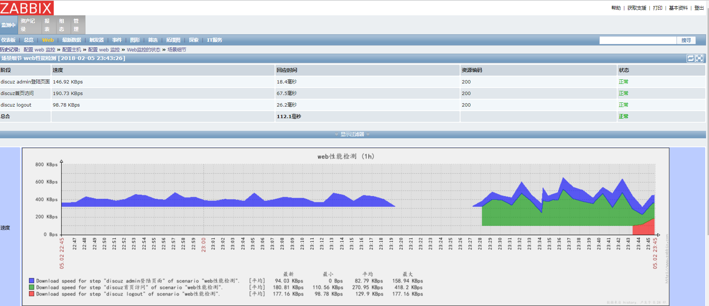Click the 190.73 KBps speed value

(68, 93)
